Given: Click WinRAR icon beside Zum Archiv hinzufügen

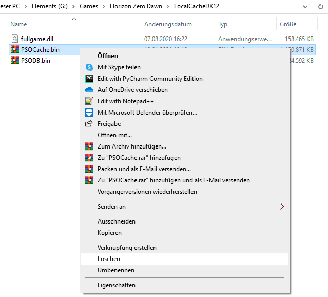Looking at the screenshot, I should 89,146.
